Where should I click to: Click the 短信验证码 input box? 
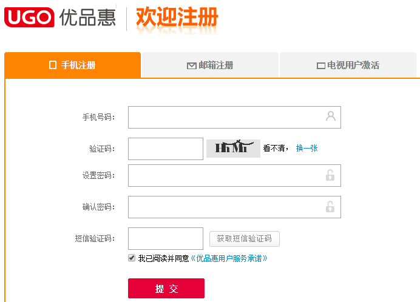tap(165, 238)
